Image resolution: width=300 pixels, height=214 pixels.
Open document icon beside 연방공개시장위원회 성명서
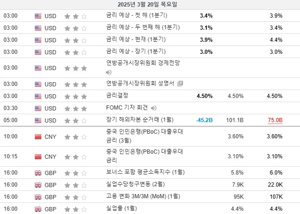(180, 84)
